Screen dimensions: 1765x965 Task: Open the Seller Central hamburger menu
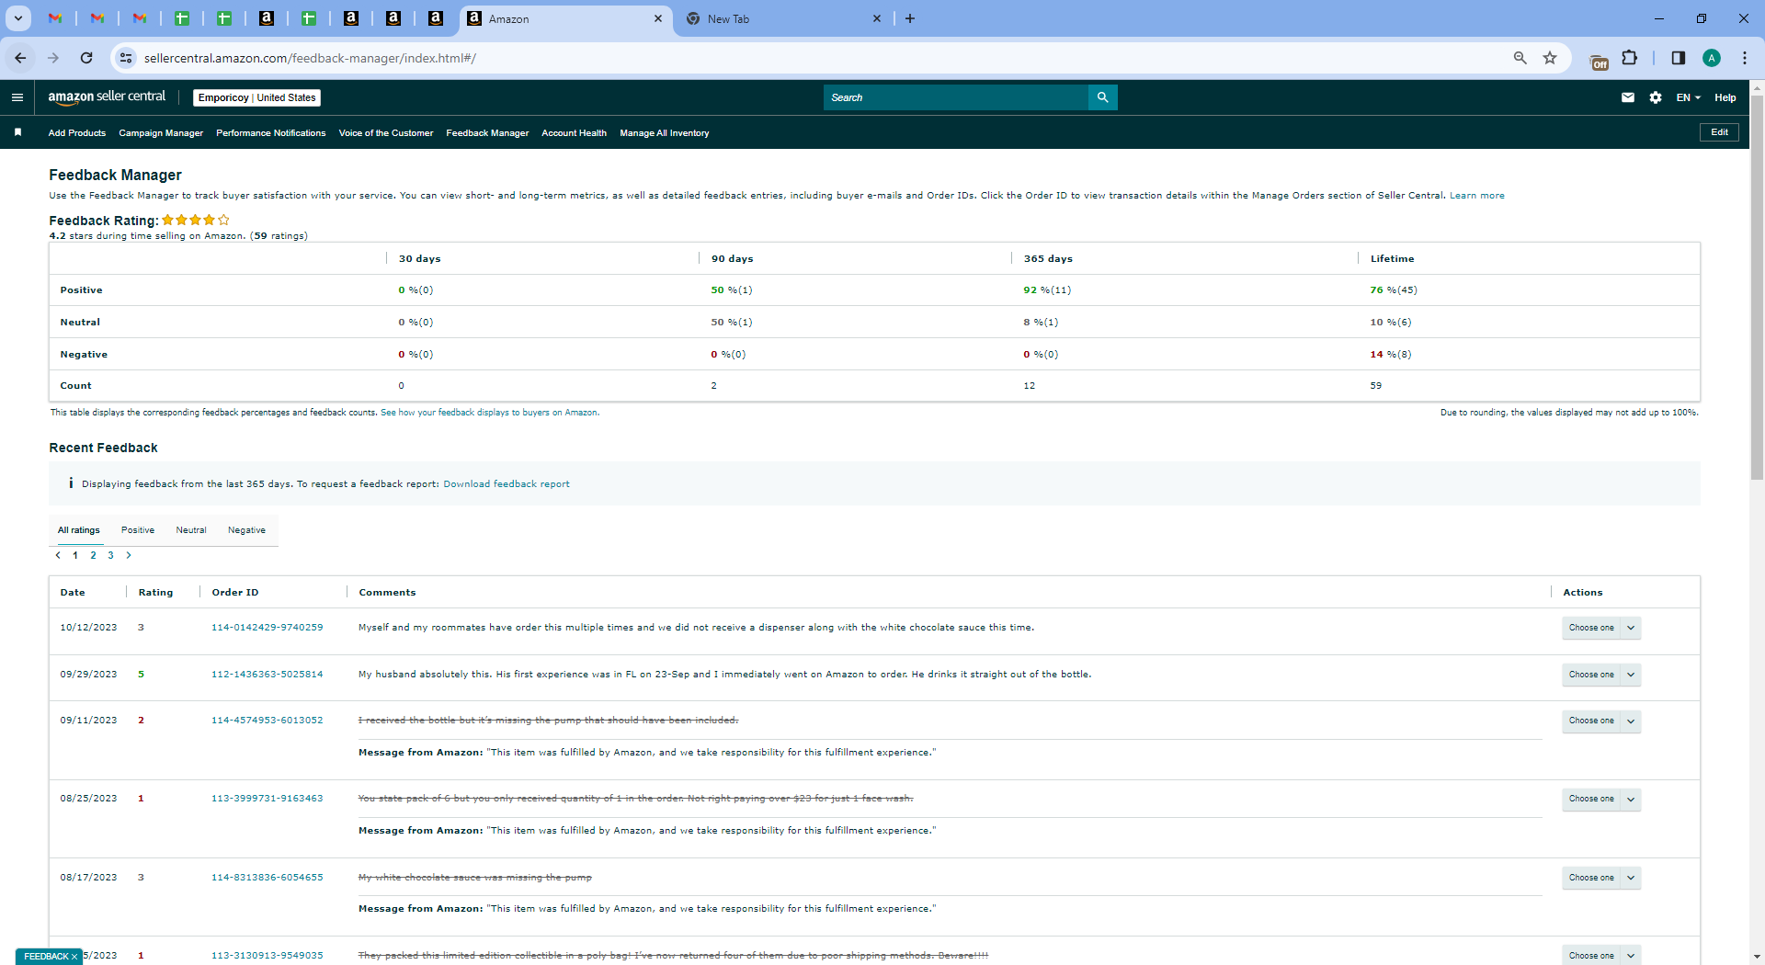(x=17, y=97)
